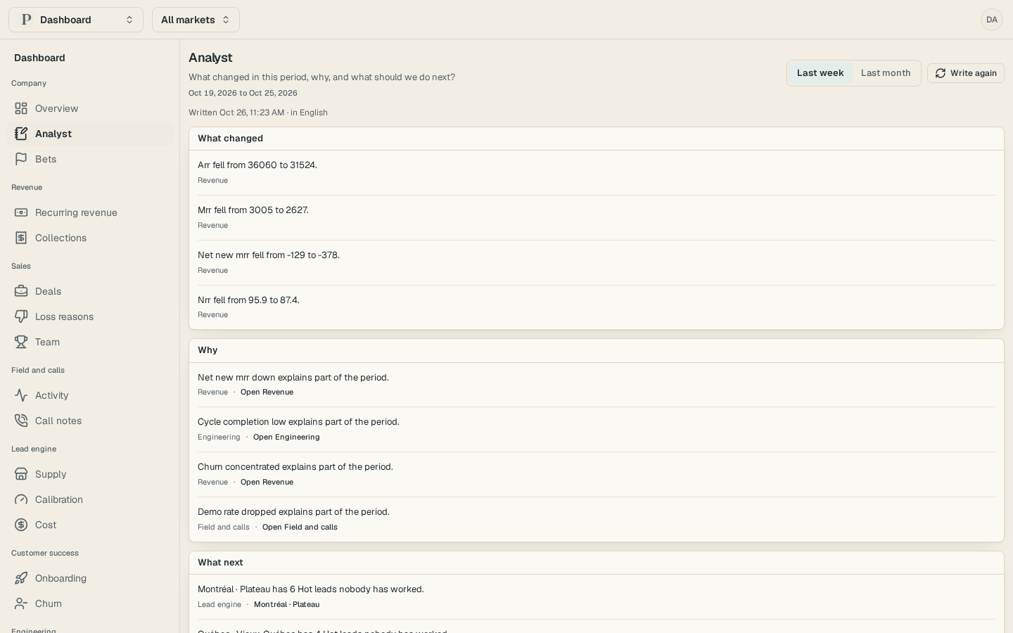Click the Deals briefcase icon

(x=21, y=291)
